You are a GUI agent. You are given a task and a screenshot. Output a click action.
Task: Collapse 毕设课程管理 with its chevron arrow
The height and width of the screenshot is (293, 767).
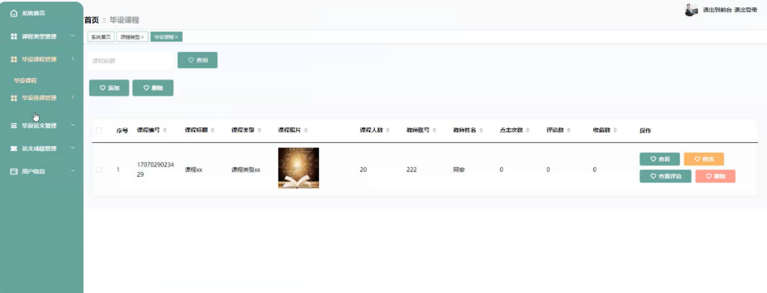point(73,59)
